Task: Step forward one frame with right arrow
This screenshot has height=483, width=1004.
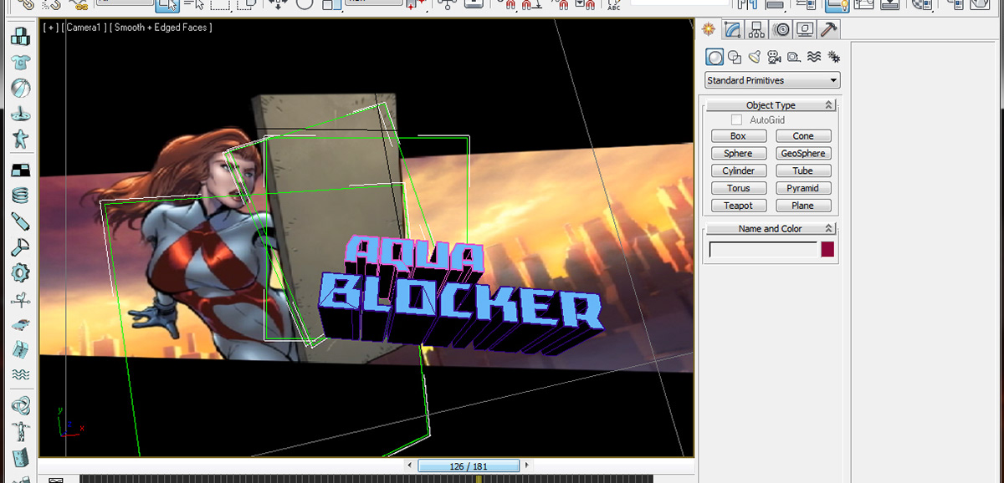Action: click(527, 466)
